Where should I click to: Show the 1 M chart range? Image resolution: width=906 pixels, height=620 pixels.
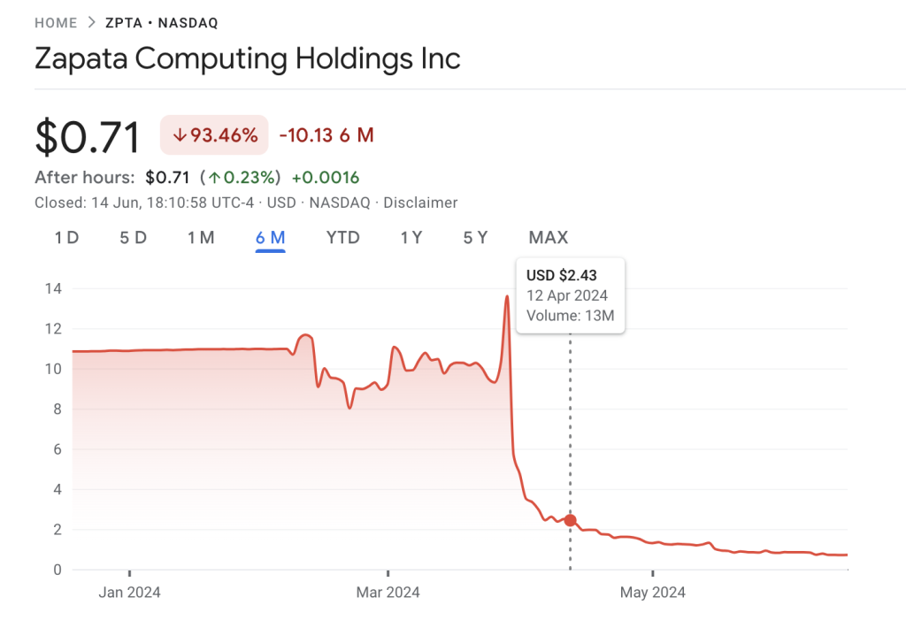[x=201, y=237]
